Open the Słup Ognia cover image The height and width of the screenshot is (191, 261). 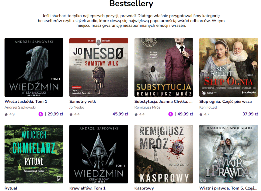(x=229, y=67)
